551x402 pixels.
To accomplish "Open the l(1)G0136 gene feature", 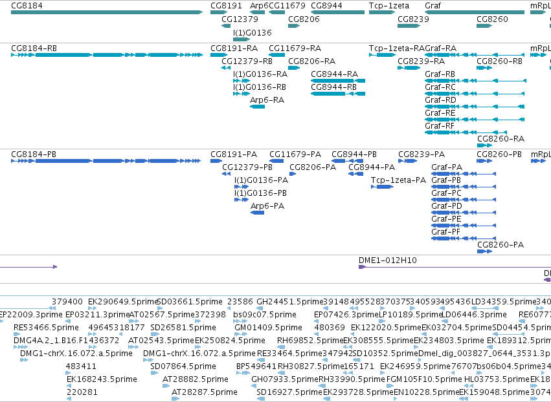I will tap(242, 39).
